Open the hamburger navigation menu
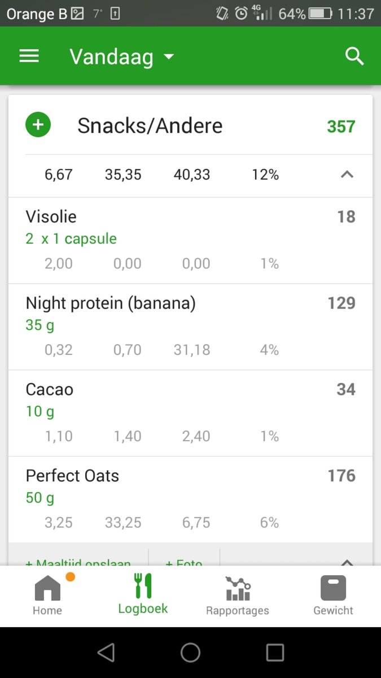 29,56
